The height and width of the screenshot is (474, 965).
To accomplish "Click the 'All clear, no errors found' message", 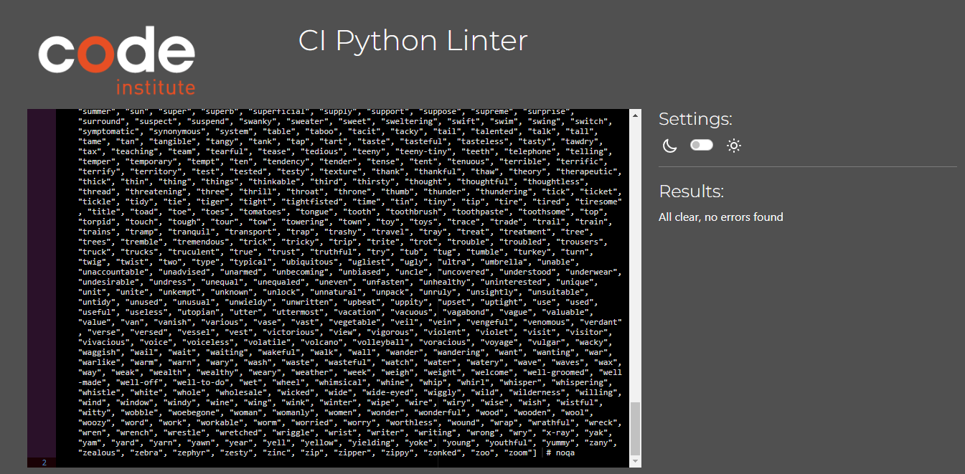I will (x=721, y=217).
